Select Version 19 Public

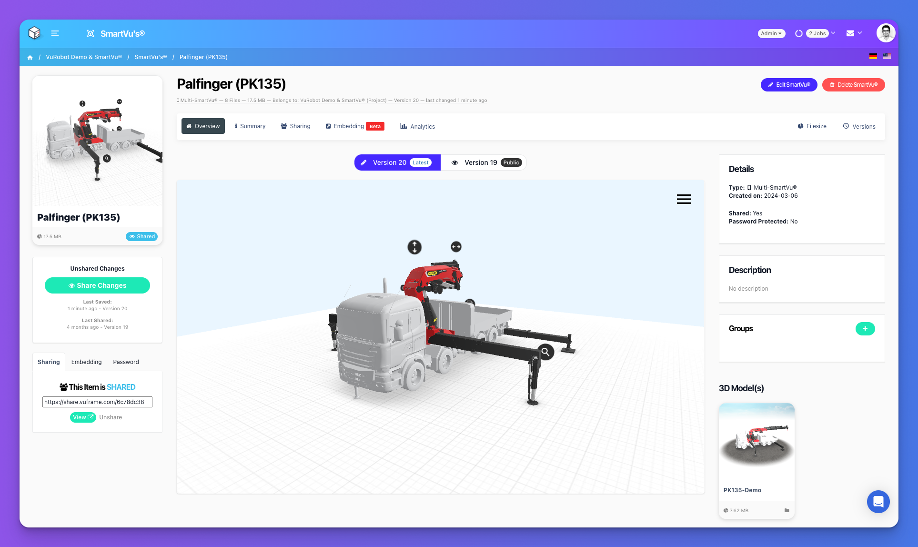click(484, 162)
